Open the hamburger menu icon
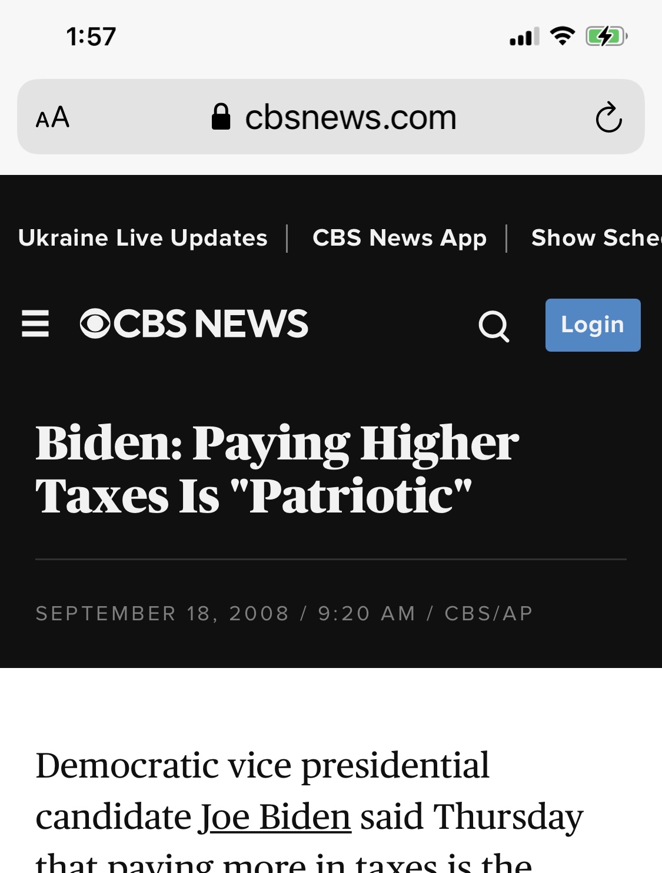The image size is (662, 873). click(x=35, y=324)
